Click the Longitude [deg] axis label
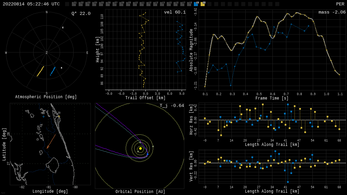 (x=50, y=191)
